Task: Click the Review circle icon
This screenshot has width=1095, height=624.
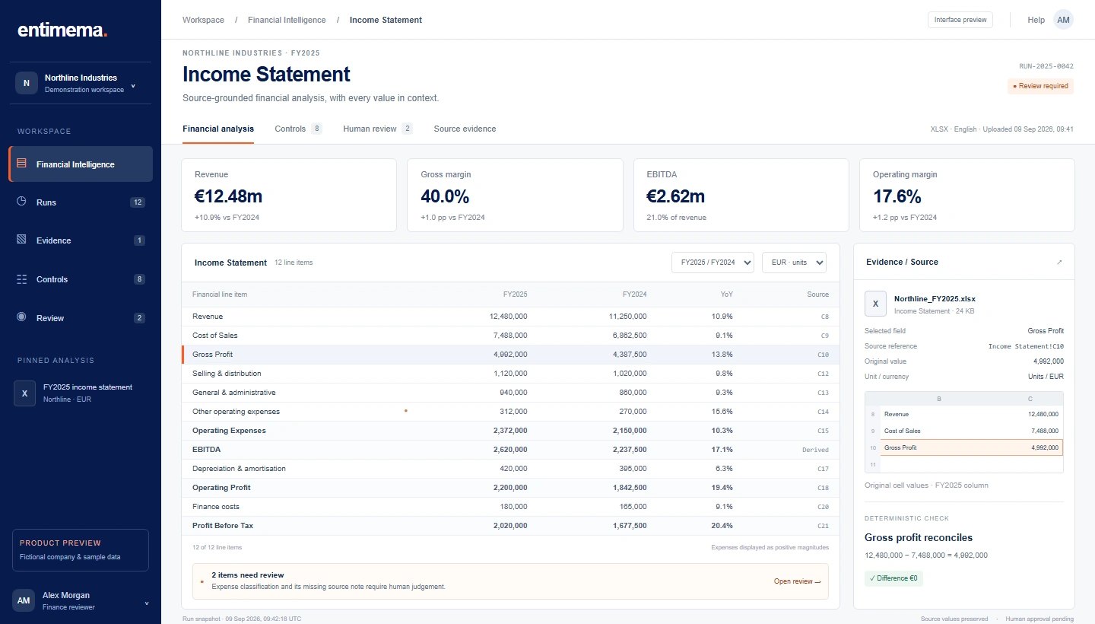Action: pyautogui.click(x=21, y=317)
